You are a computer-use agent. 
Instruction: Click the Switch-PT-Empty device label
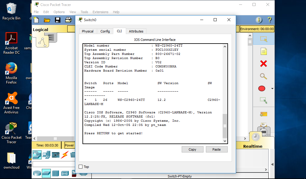180,176
